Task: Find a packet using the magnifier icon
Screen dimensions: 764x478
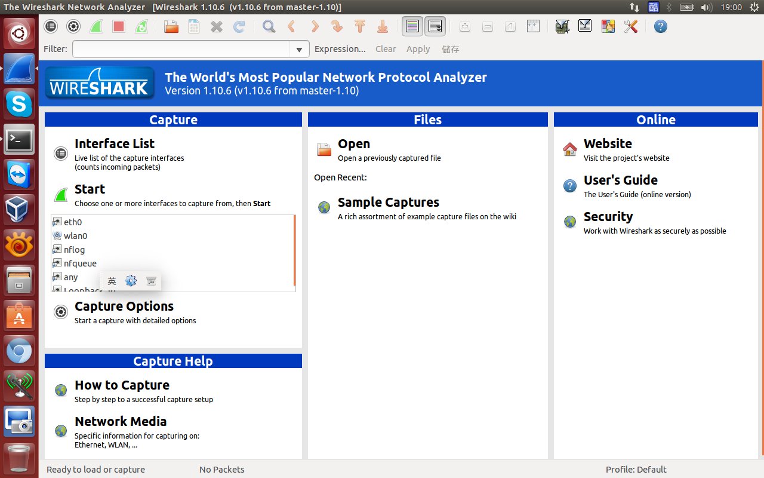Action: coord(269,26)
